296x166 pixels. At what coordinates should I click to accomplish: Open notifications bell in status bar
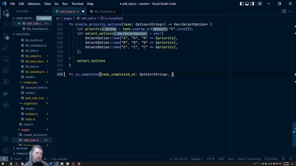pos(290,159)
